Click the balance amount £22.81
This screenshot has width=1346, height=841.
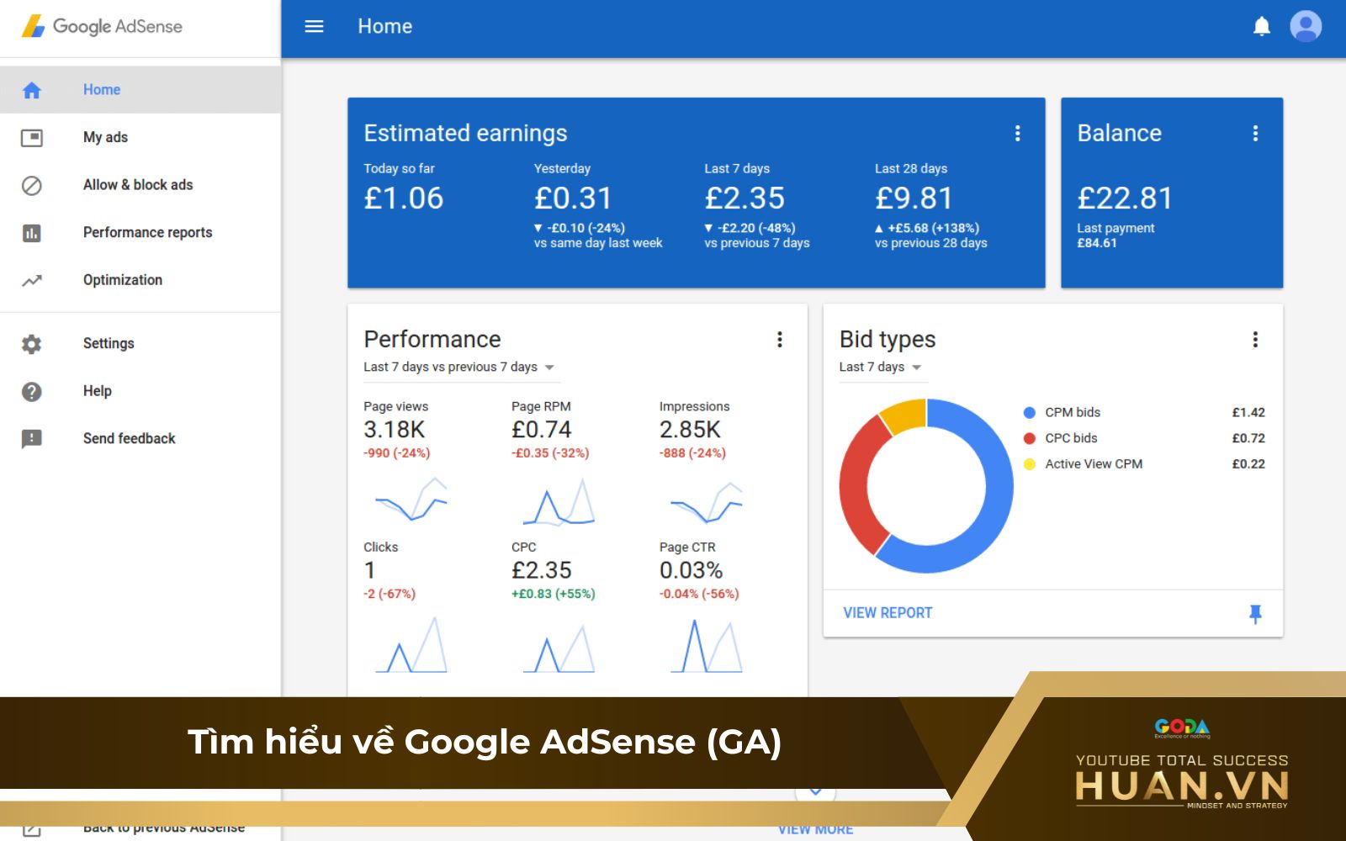[1125, 198]
